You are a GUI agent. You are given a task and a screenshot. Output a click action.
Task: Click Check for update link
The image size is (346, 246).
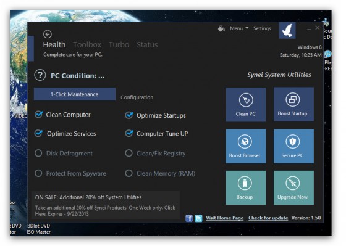click(x=268, y=218)
